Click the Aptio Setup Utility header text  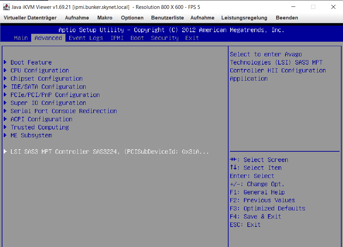pos(171,30)
